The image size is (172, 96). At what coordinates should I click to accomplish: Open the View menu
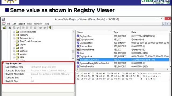coord(30,24)
